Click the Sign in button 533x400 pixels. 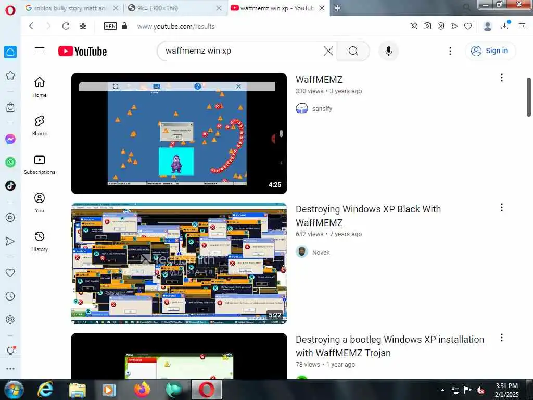(490, 51)
